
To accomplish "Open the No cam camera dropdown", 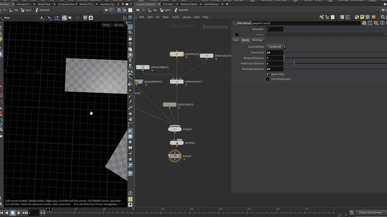I will (119, 25).
